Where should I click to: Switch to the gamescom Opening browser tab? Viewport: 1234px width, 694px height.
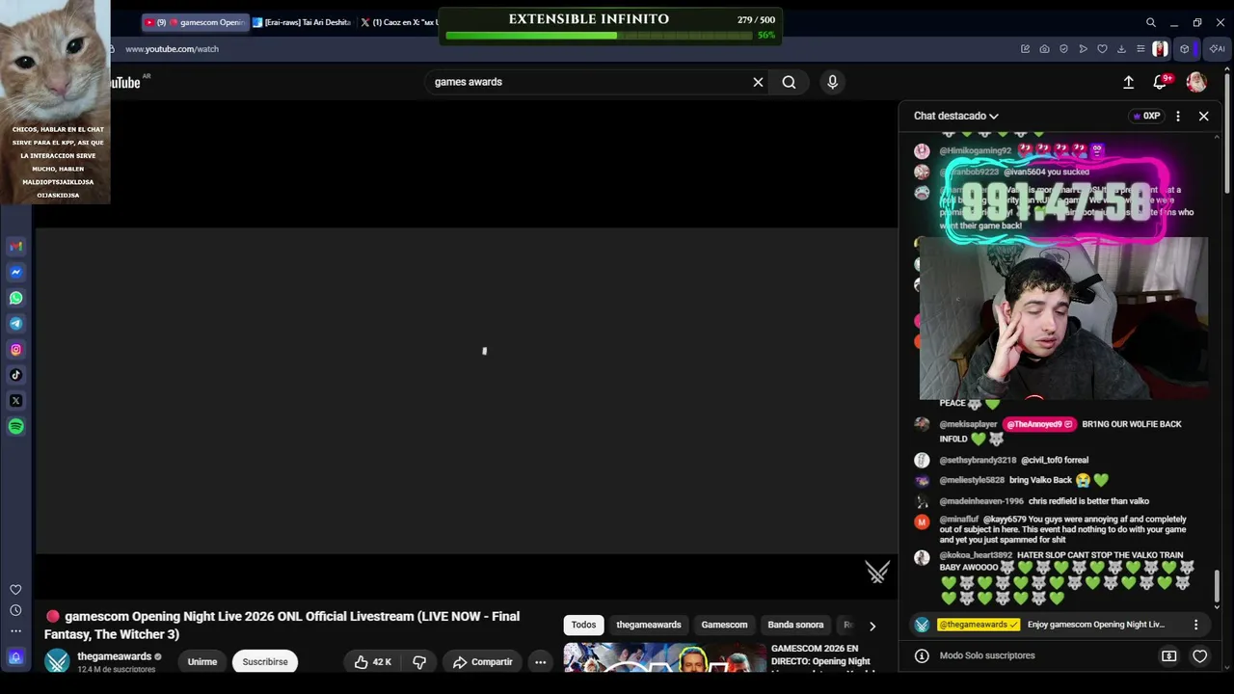coord(195,22)
